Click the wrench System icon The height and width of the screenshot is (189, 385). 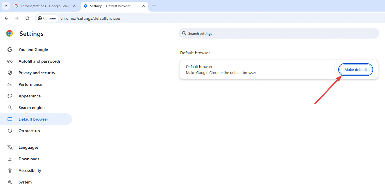(10, 182)
